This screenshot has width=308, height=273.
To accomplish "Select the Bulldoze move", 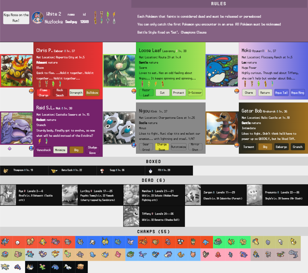I will pos(92,93).
